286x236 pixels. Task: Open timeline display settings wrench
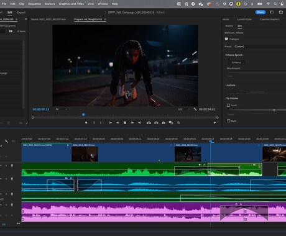click(6, 141)
